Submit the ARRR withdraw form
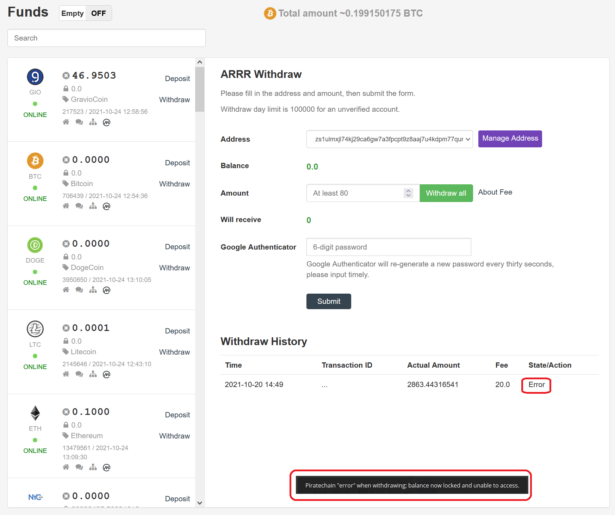The image size is (615, 515). pos(329,301)
